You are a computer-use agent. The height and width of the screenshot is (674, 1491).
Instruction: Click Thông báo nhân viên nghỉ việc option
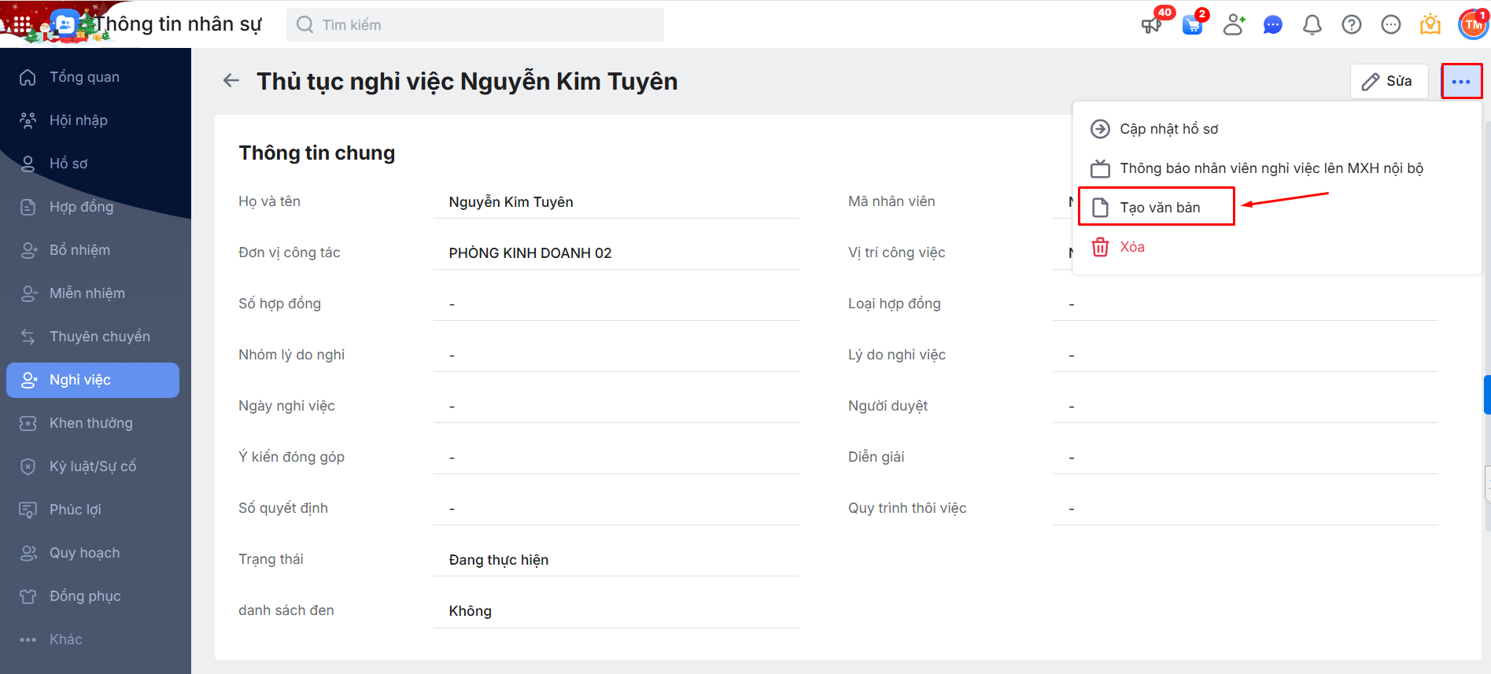(1271, 168)
